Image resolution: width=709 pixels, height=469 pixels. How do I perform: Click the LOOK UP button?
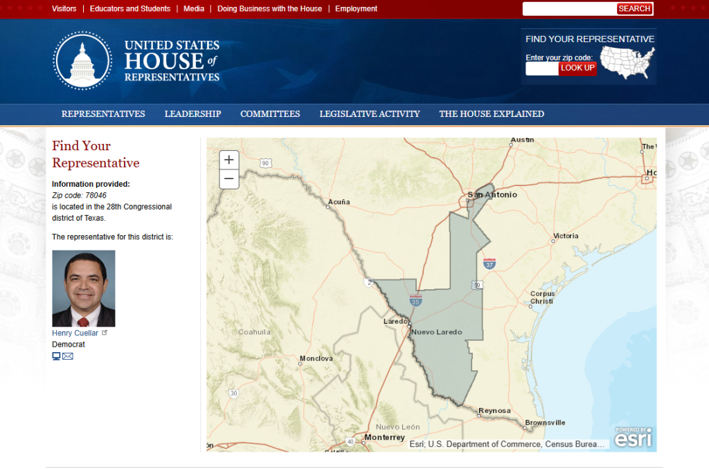(x=578, y=68)
